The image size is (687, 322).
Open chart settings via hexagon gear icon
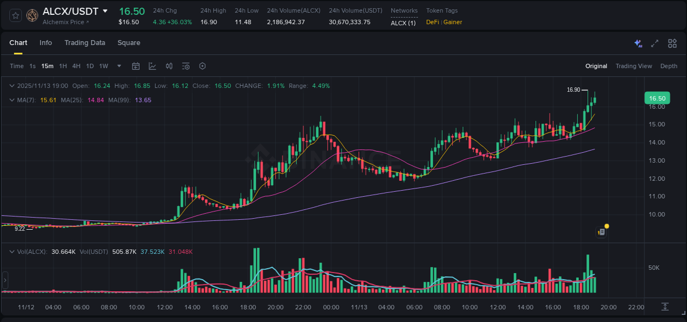[x=202, y=66]
